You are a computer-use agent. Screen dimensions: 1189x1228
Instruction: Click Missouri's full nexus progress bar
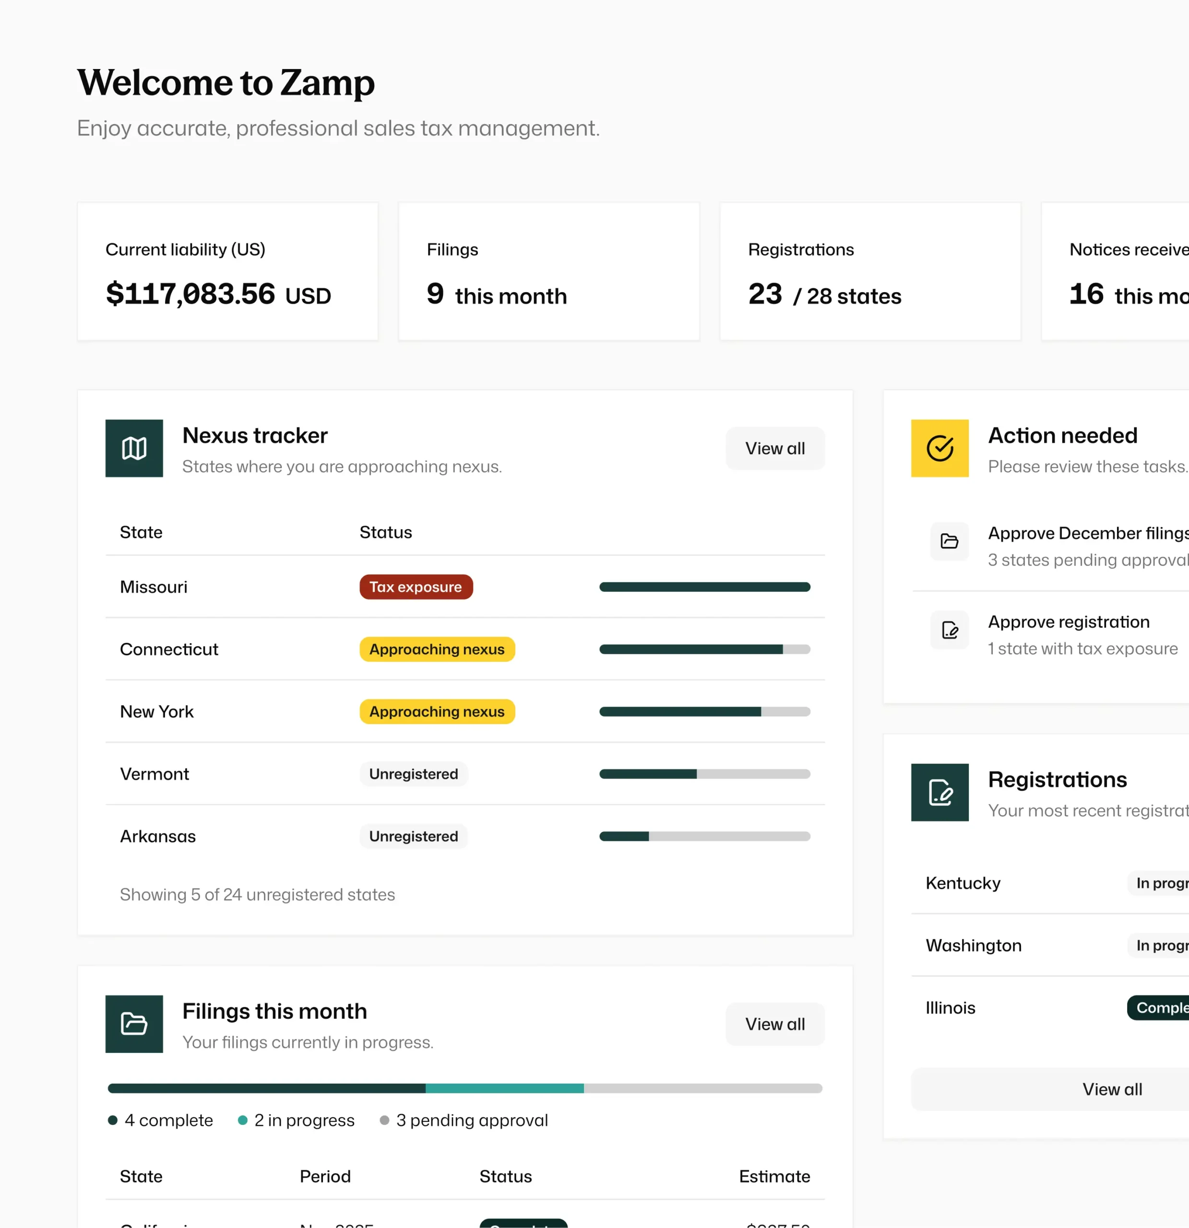(x=704, y=587)
